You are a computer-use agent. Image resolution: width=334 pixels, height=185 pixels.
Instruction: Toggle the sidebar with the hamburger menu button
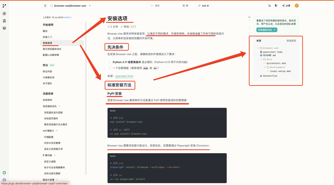click(x=45, y=6)
